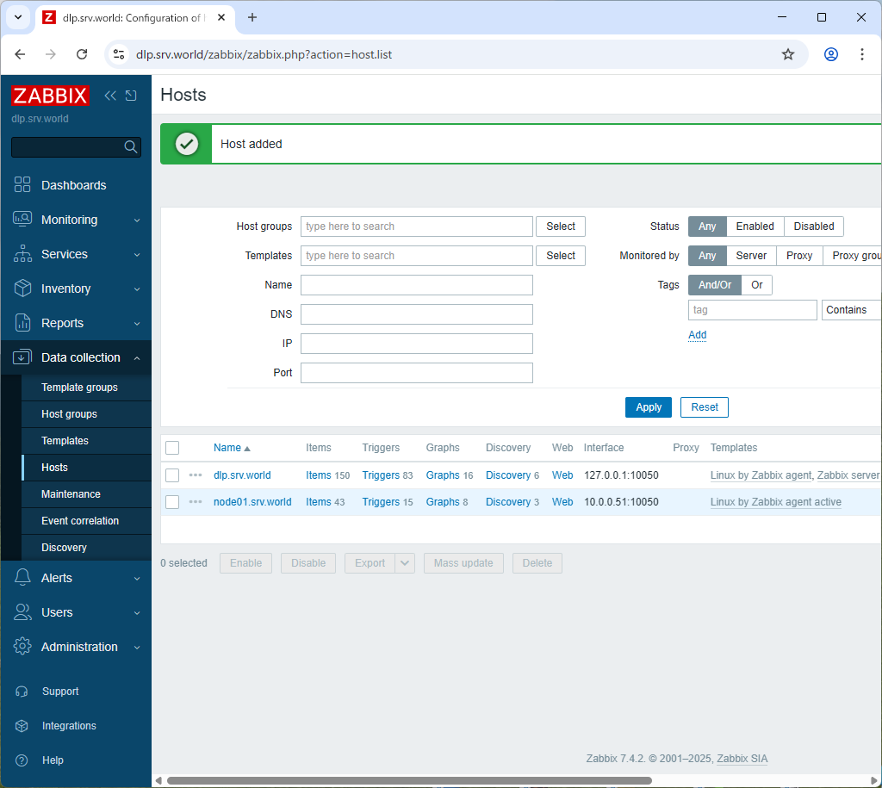Select the Enabled status filter option

[755, 226]
